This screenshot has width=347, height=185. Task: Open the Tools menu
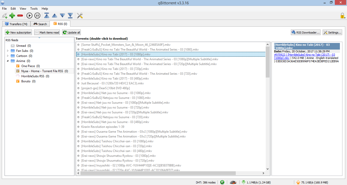(34, 9)
